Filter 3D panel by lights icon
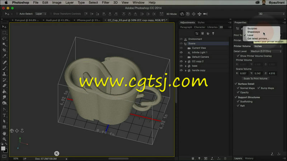Screen dimensions: 287x161 click(x=213, y=33)
